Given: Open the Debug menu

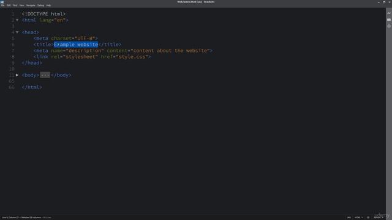Looking at the screenshot, I should [x=40, y=5].
